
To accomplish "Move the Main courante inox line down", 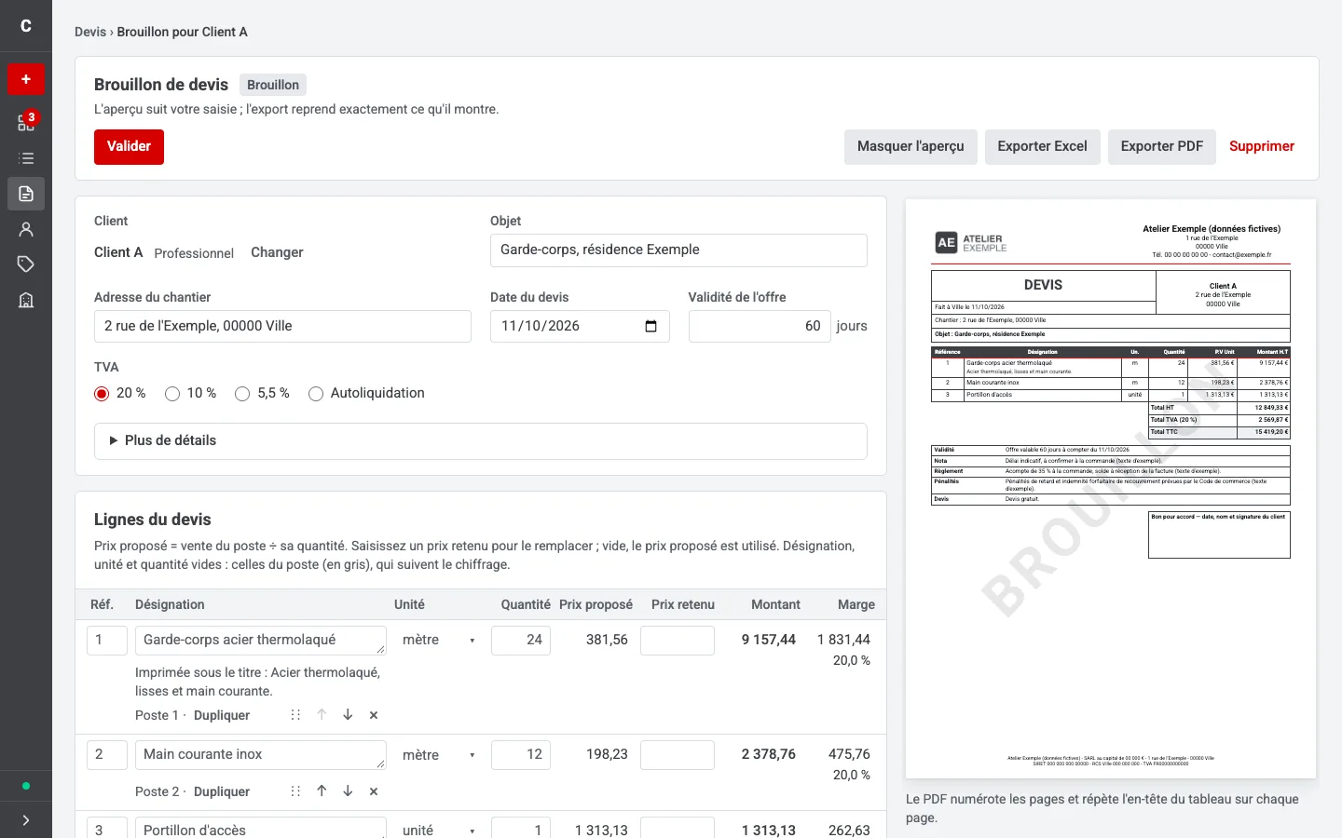I will [348, 791].
